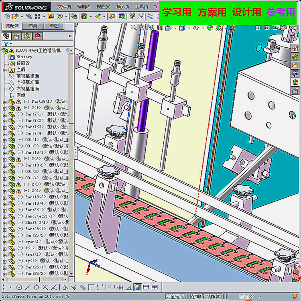This screenshot has height=301, width=301.
Task: Select the Zoom to Fit magnifier icon
Action: (134, 28)
